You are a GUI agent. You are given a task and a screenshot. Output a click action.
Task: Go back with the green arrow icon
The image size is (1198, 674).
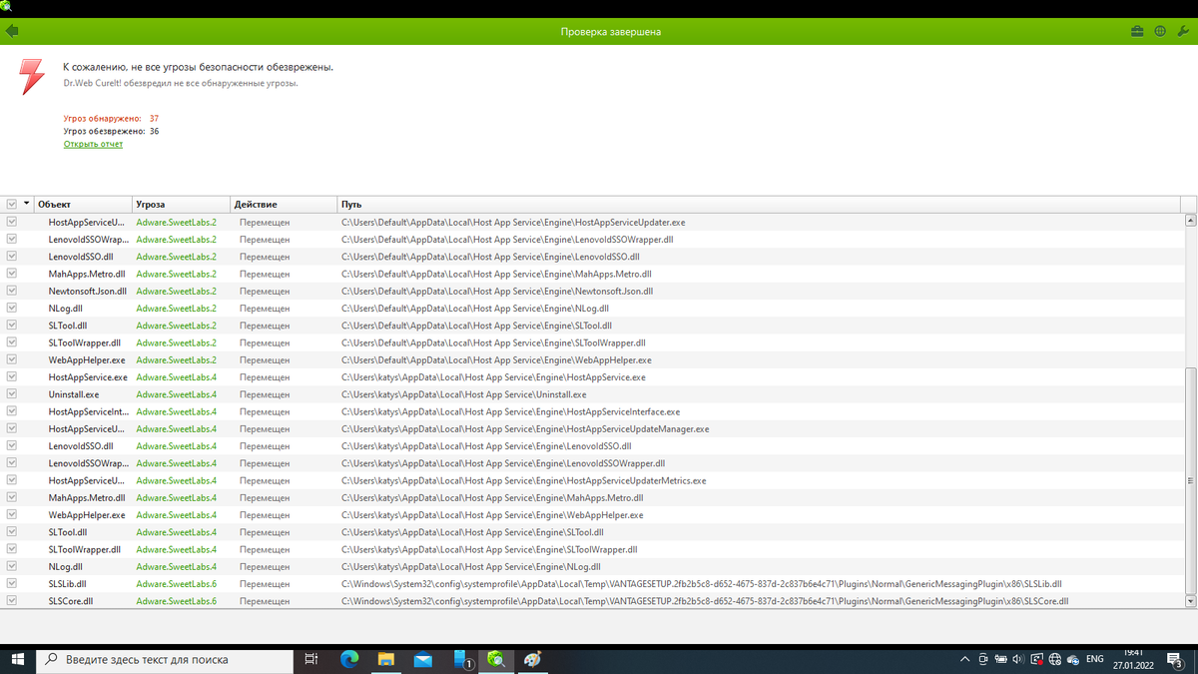[12, 31]
